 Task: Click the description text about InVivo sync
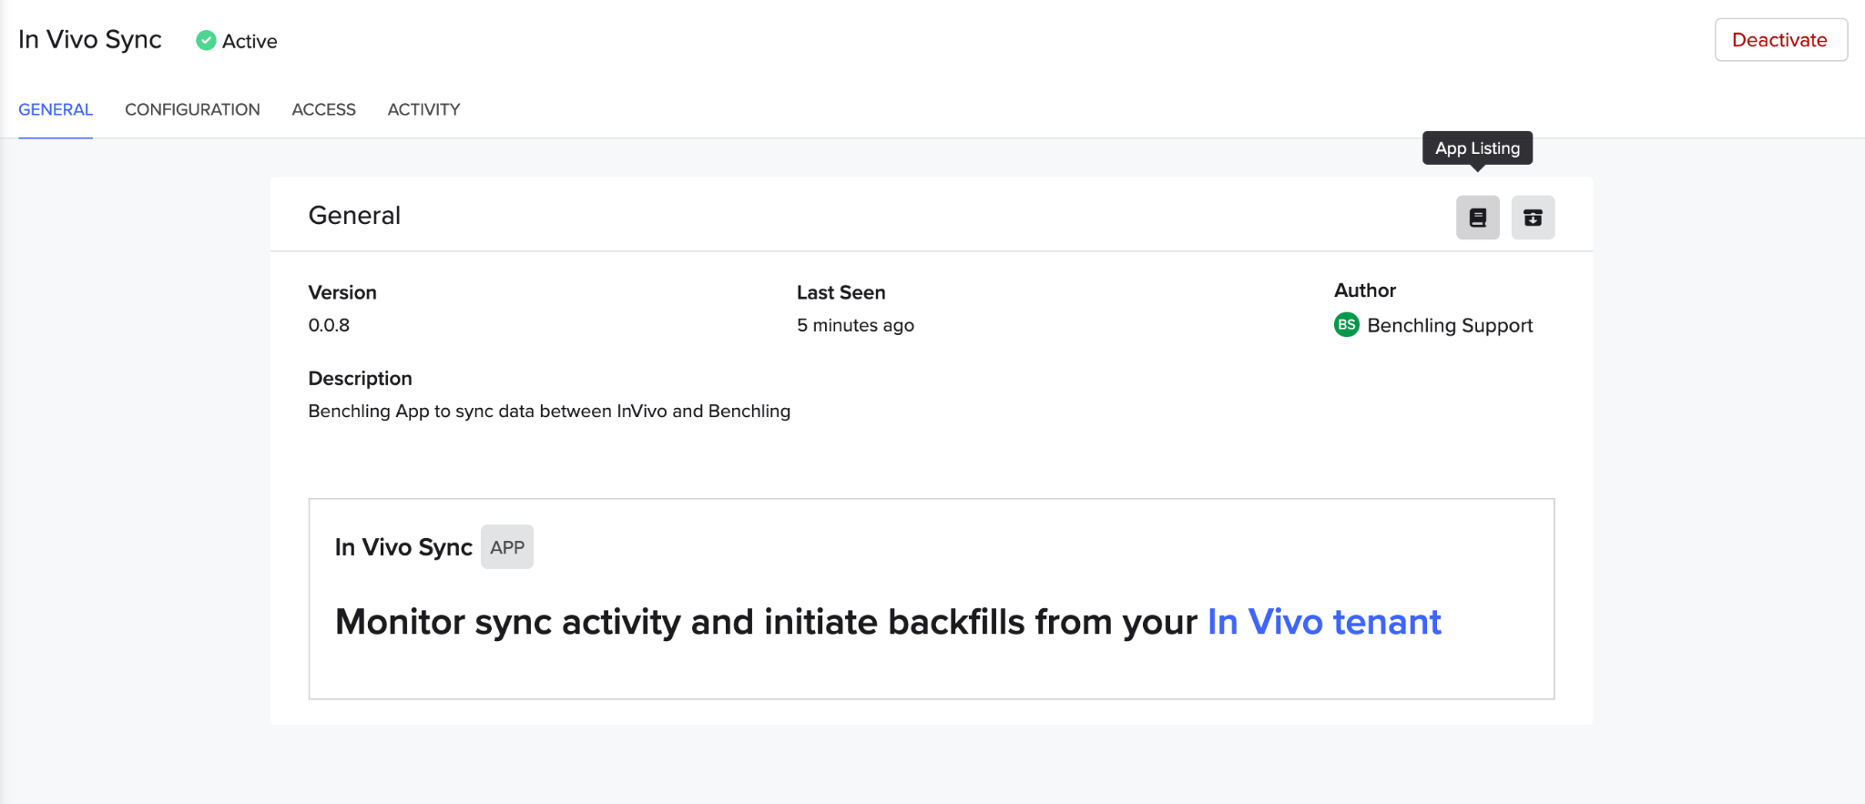point(549,411)
